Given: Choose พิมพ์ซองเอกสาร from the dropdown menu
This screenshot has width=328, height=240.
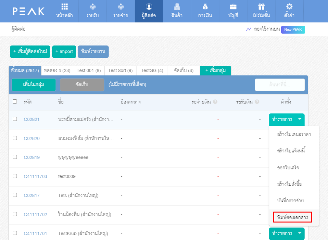Looking at the screenshot, I should [292, 217].
